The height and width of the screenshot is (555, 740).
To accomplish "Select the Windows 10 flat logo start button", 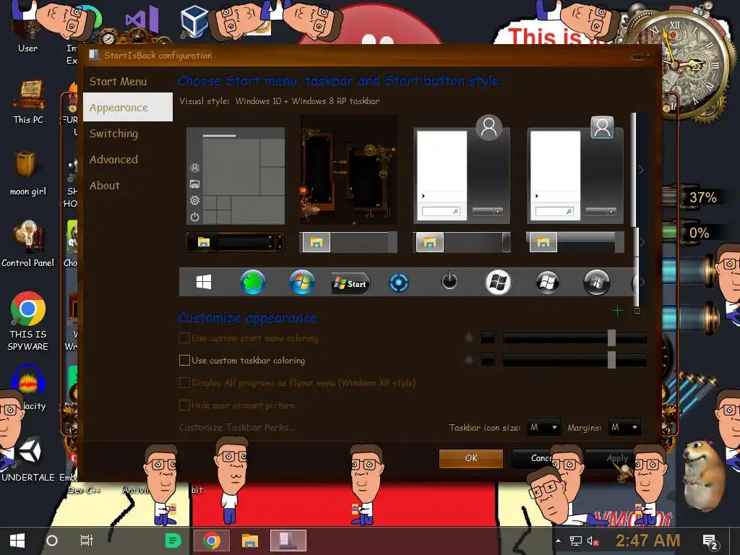I will 203,283.
